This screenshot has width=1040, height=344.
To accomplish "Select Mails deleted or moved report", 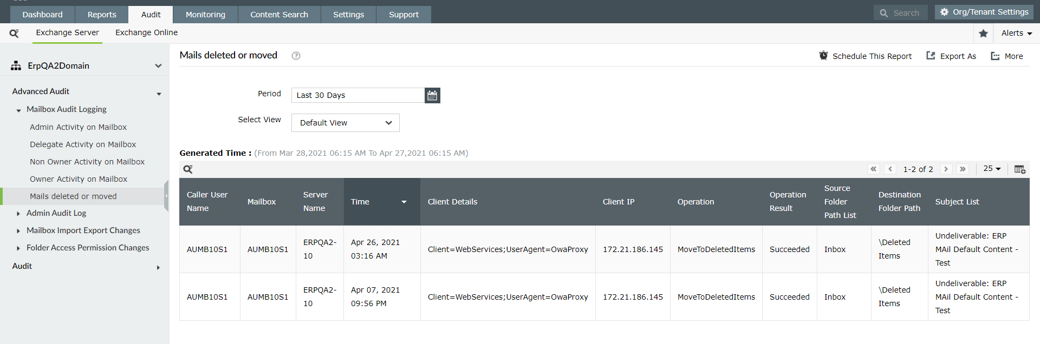I will 73,196.
